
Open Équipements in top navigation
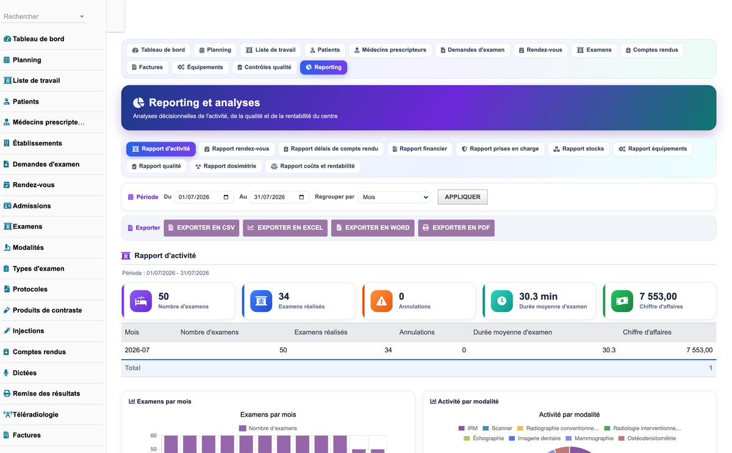pyautogui.click(x=200, y=67)
